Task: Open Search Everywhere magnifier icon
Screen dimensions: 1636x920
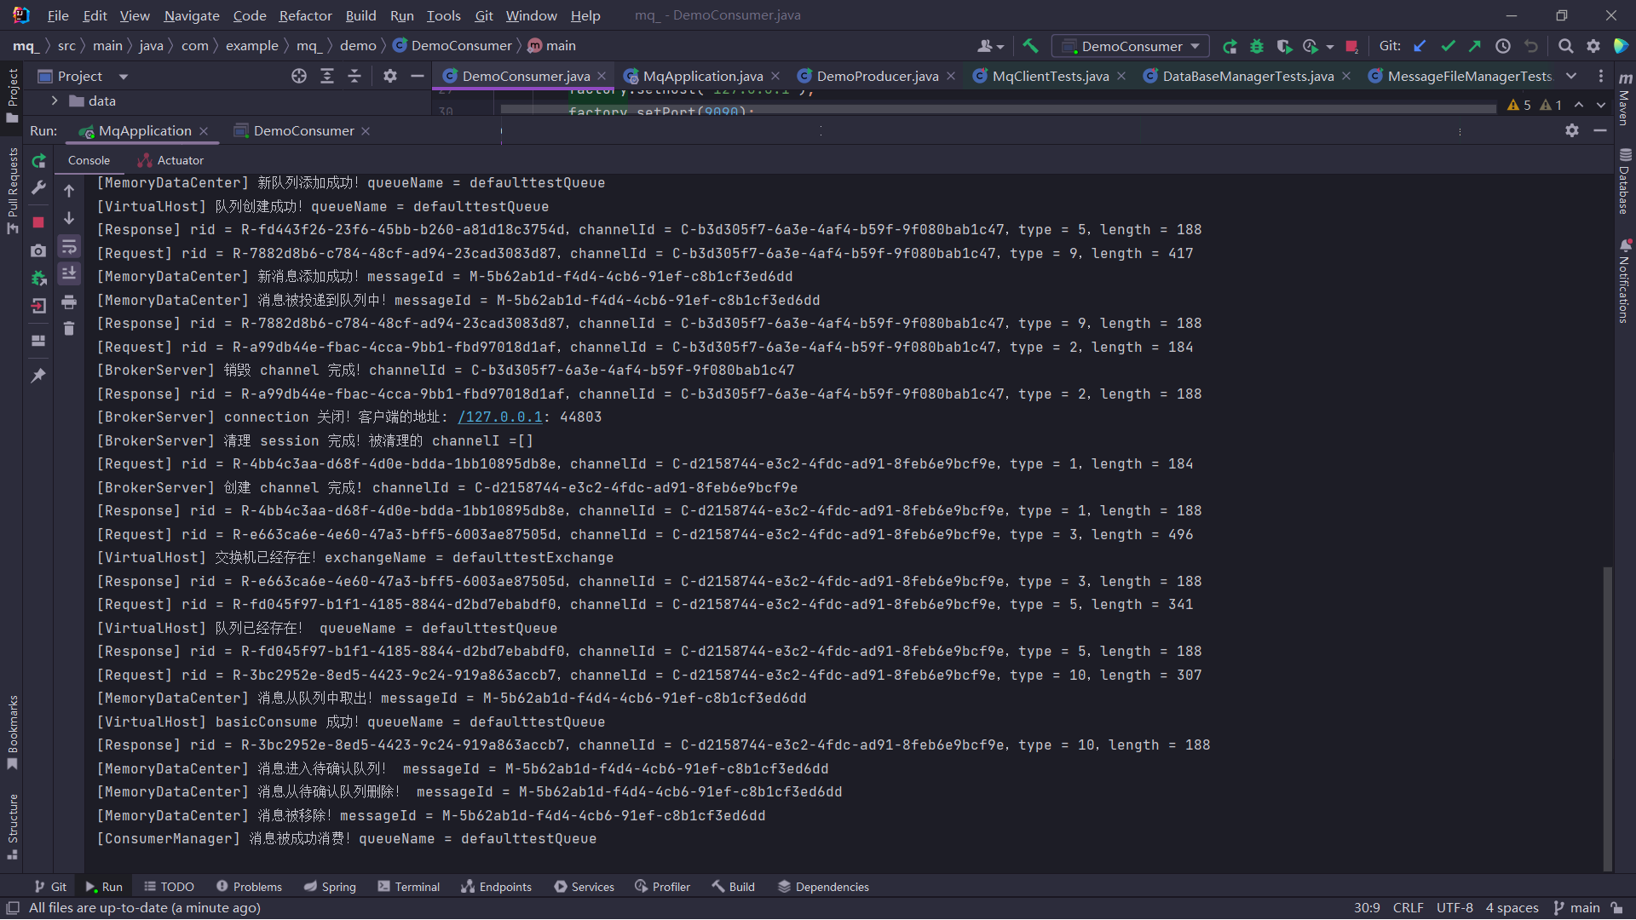Action: [x=1565, y=46]
